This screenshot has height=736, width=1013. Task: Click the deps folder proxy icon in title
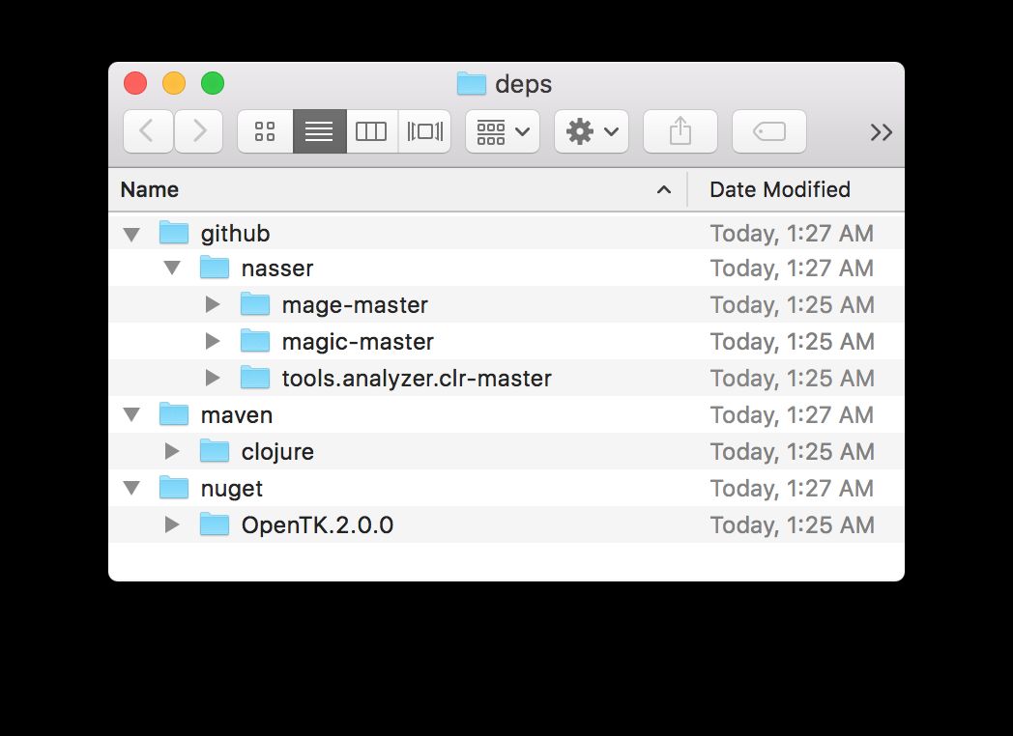[472, 84]
